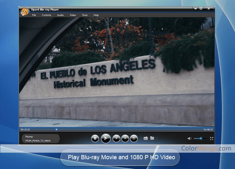Click the FROM_PRADA_TO_NADA playing title
The height and width of the screenshot is (169, 235).
coord(38,141)
